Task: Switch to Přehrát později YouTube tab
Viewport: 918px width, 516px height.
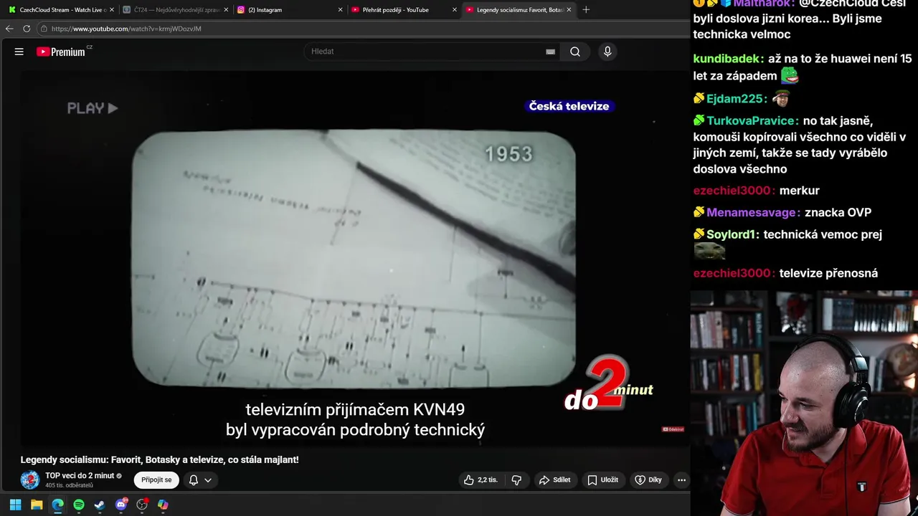Action: [404, 10]
